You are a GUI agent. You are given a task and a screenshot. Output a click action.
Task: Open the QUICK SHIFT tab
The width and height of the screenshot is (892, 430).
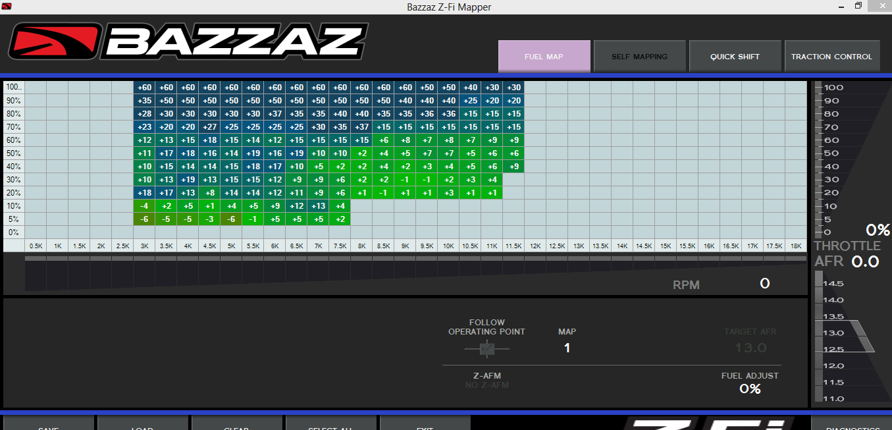(x=735, y=57)
